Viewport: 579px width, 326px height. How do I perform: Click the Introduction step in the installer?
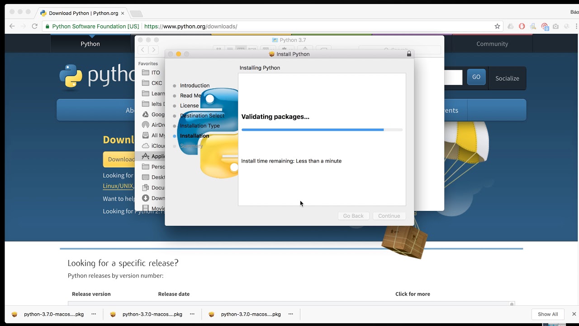coord(195,86)
